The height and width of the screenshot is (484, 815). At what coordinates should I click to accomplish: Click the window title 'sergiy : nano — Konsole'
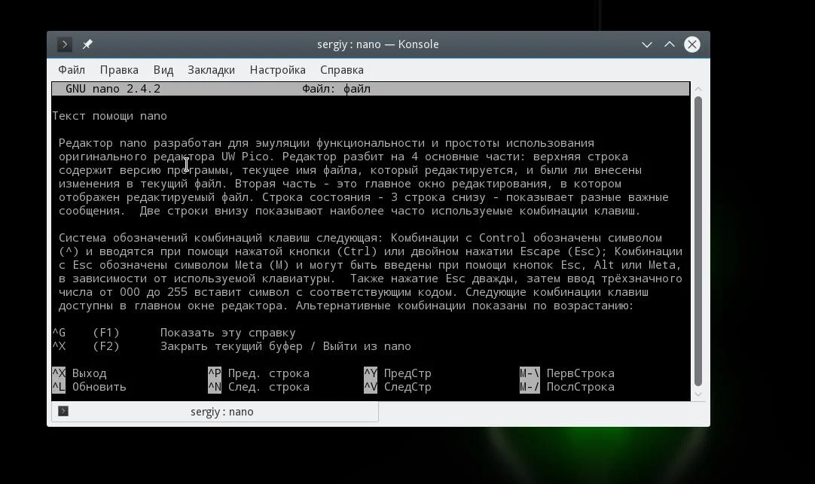(378, 44)
